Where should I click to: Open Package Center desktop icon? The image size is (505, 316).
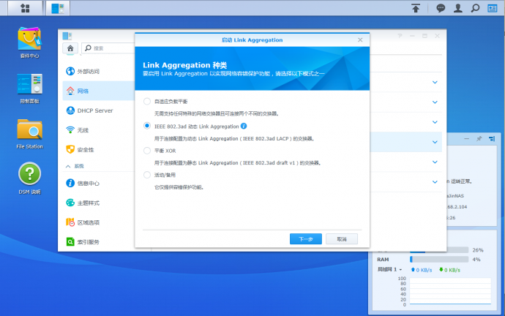click(x=29, y=43)
